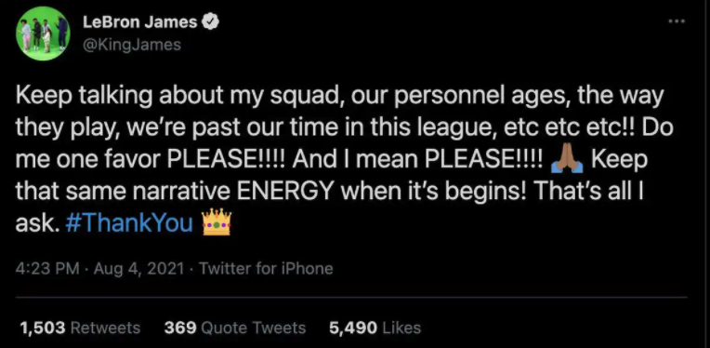This screenshot has width=710, height=348.
Task: Open the Twitter for iPhone source link
Action: [266, 269]
